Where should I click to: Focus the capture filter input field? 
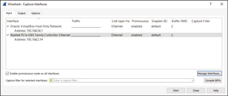122,81
